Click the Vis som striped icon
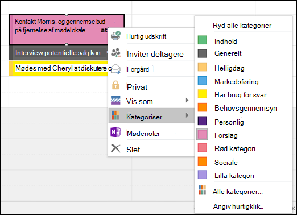 (115, 100)
